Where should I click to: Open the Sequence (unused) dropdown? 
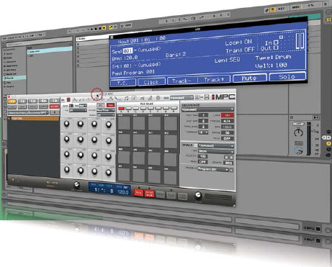tap(207, 109)
